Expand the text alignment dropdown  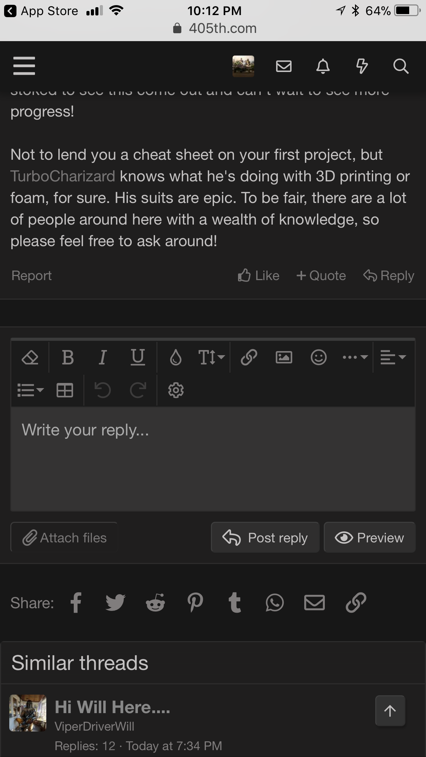tap(393, 357)
